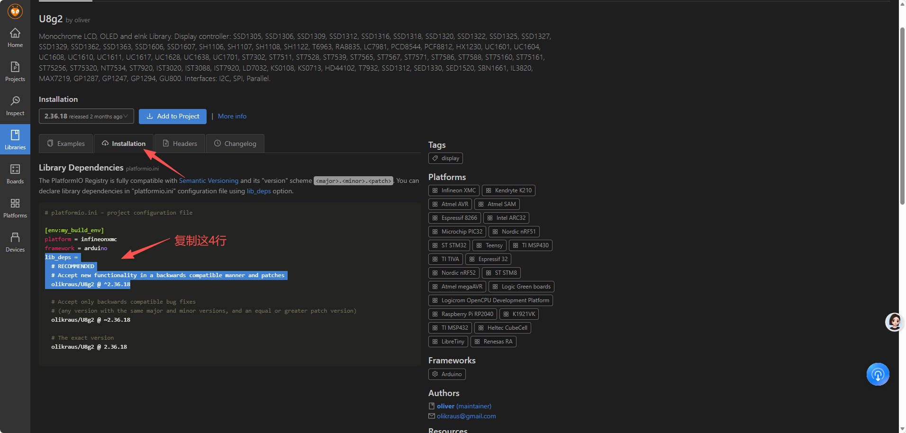Open the Libraries sidebar section
The width and height of the screenshot is (906, 433).
15,140
